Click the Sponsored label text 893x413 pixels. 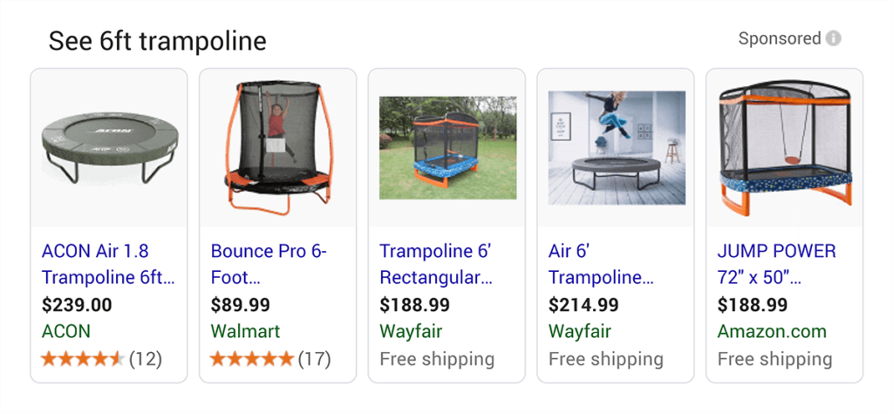[x=779, y=38]
